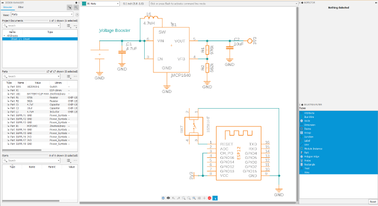This screenshot has width=378, height=206.
Task: Click the Redo arrow in bottom toolbar
Action: point(179,198)
